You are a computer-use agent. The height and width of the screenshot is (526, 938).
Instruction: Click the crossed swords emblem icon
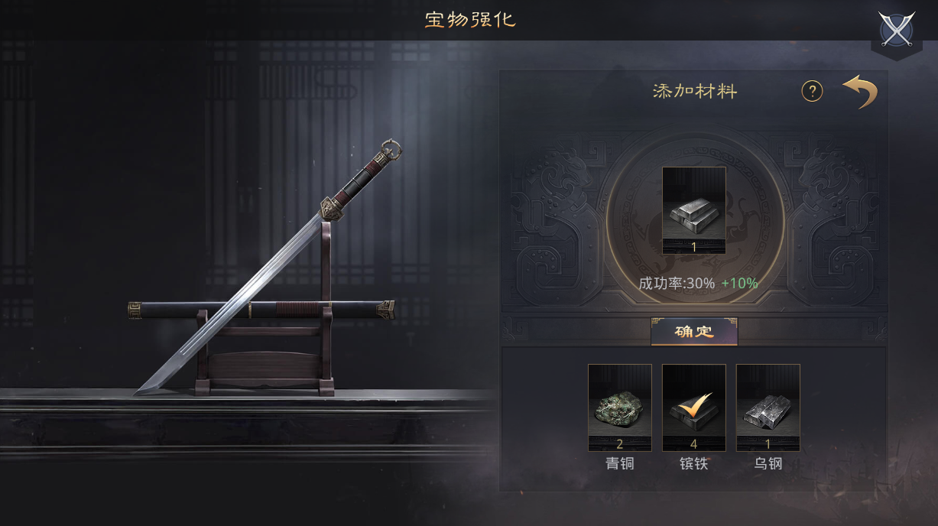pyautogui.click(x=897, y=30)
